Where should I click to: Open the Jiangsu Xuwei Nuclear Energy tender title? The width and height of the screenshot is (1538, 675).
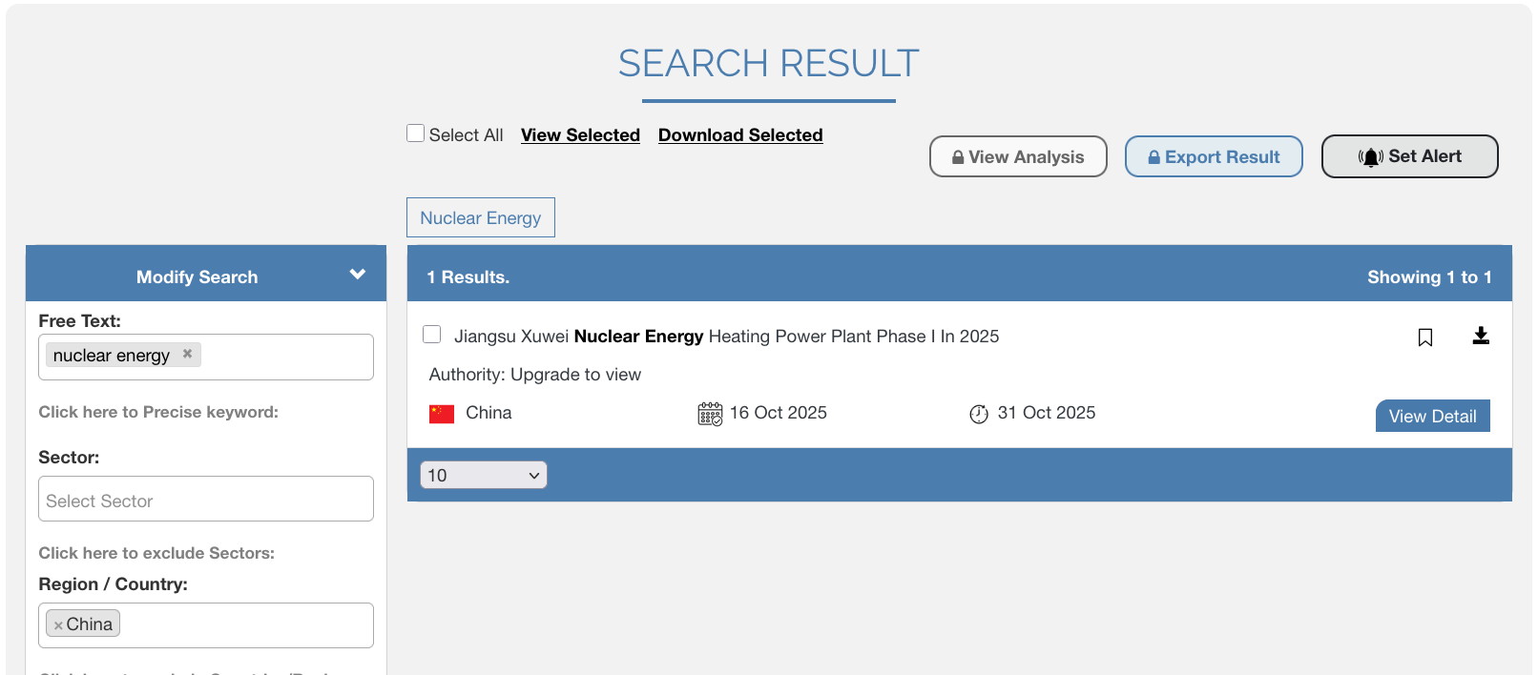point(727,337)
